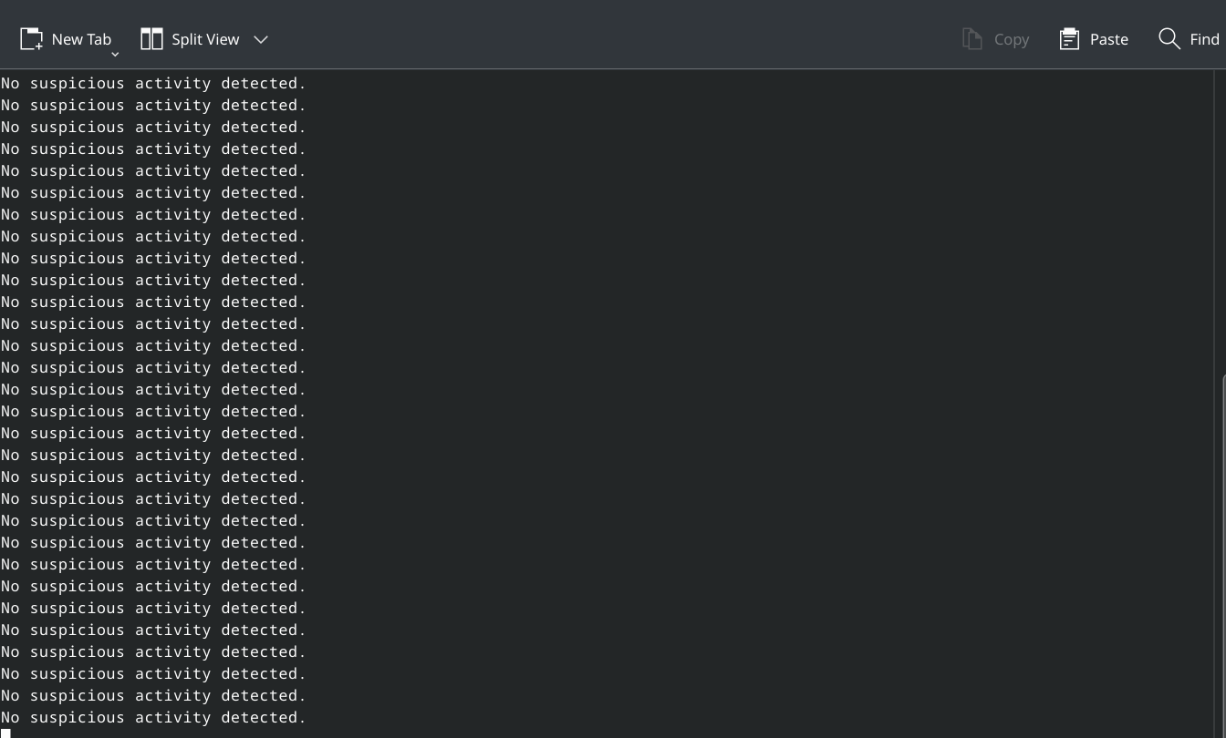The image size is (1226, 738).
Task: Click the Find button label
Action: [x=1204, y=38]
